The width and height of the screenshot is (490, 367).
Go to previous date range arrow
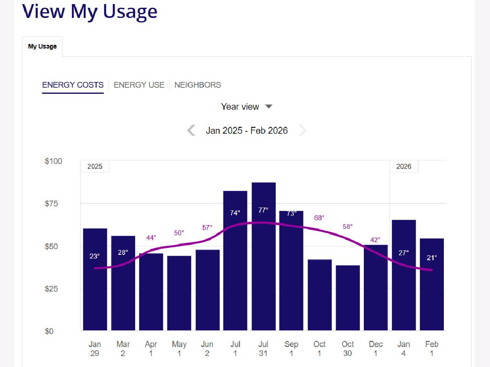pyautogui.click(x=191, y=130)
